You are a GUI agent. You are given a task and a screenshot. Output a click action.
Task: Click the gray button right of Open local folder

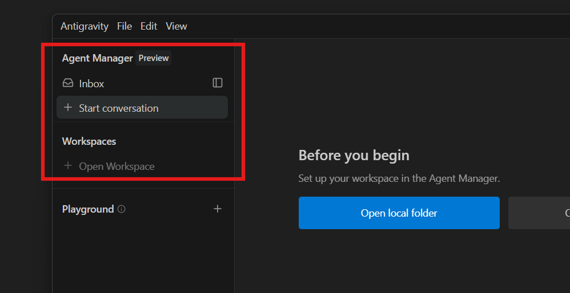click(539, 213)
